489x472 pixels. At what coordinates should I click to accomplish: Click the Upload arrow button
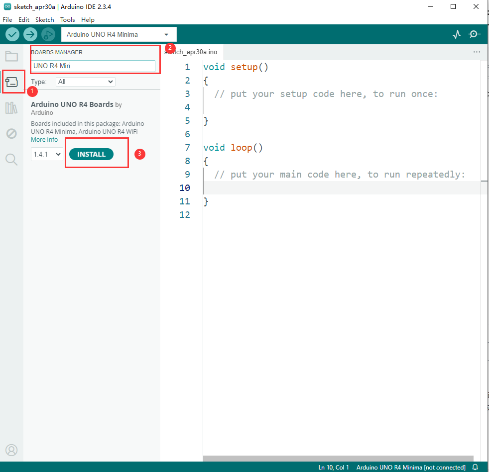pos(30,34)
